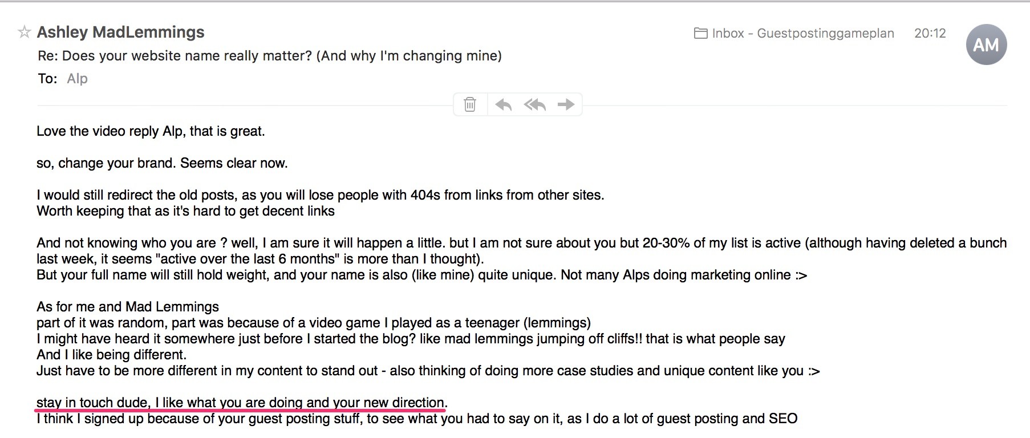Reply to sender with single arrow icon
This screenshot has height=438, width=1030.
(503, 104)
